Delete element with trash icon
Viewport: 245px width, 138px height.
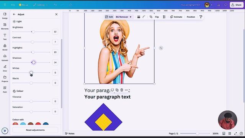click(x=122, y=90)
